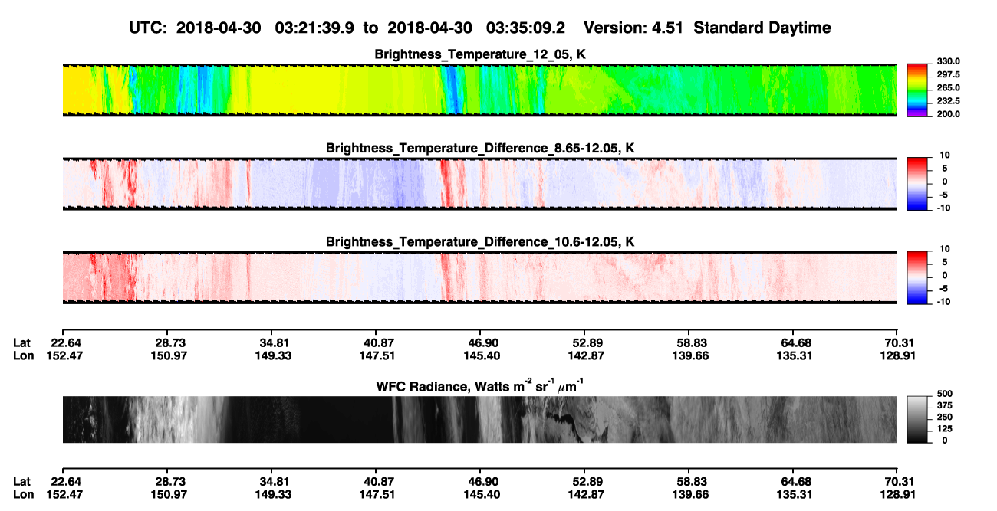Click longitude 150.97 below the WFC panel
Viewport: 997px width, 511px height.
[169, 493]
